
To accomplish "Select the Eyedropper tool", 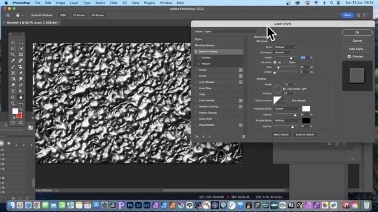I will [x=13, y=61].
